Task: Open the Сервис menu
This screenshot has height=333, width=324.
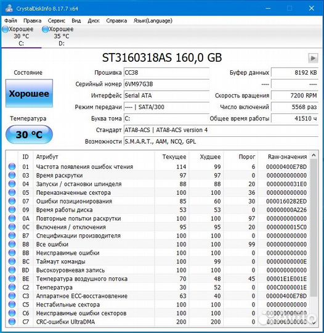Action: 56,20
